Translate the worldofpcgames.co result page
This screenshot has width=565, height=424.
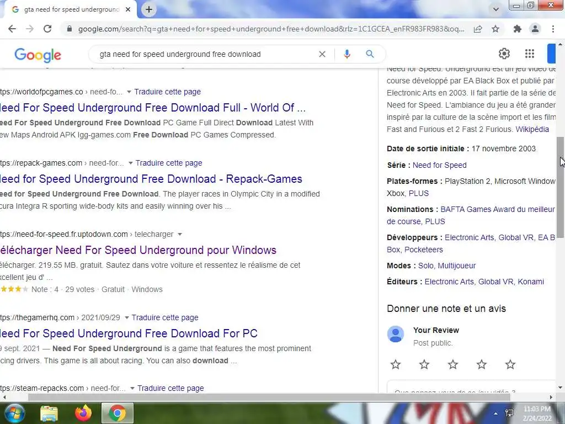pos(168,92)
